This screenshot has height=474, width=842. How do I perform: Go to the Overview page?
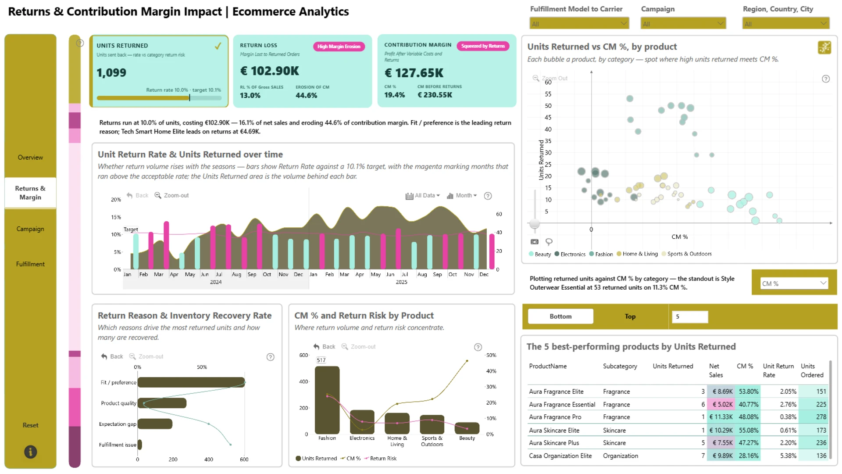30,158
